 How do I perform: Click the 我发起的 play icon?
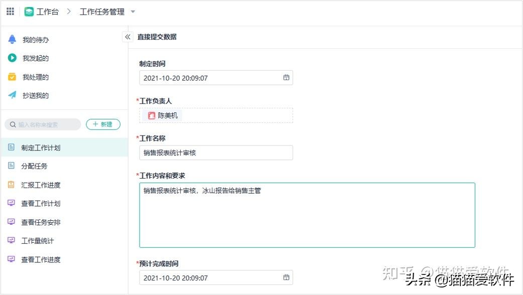13,58
